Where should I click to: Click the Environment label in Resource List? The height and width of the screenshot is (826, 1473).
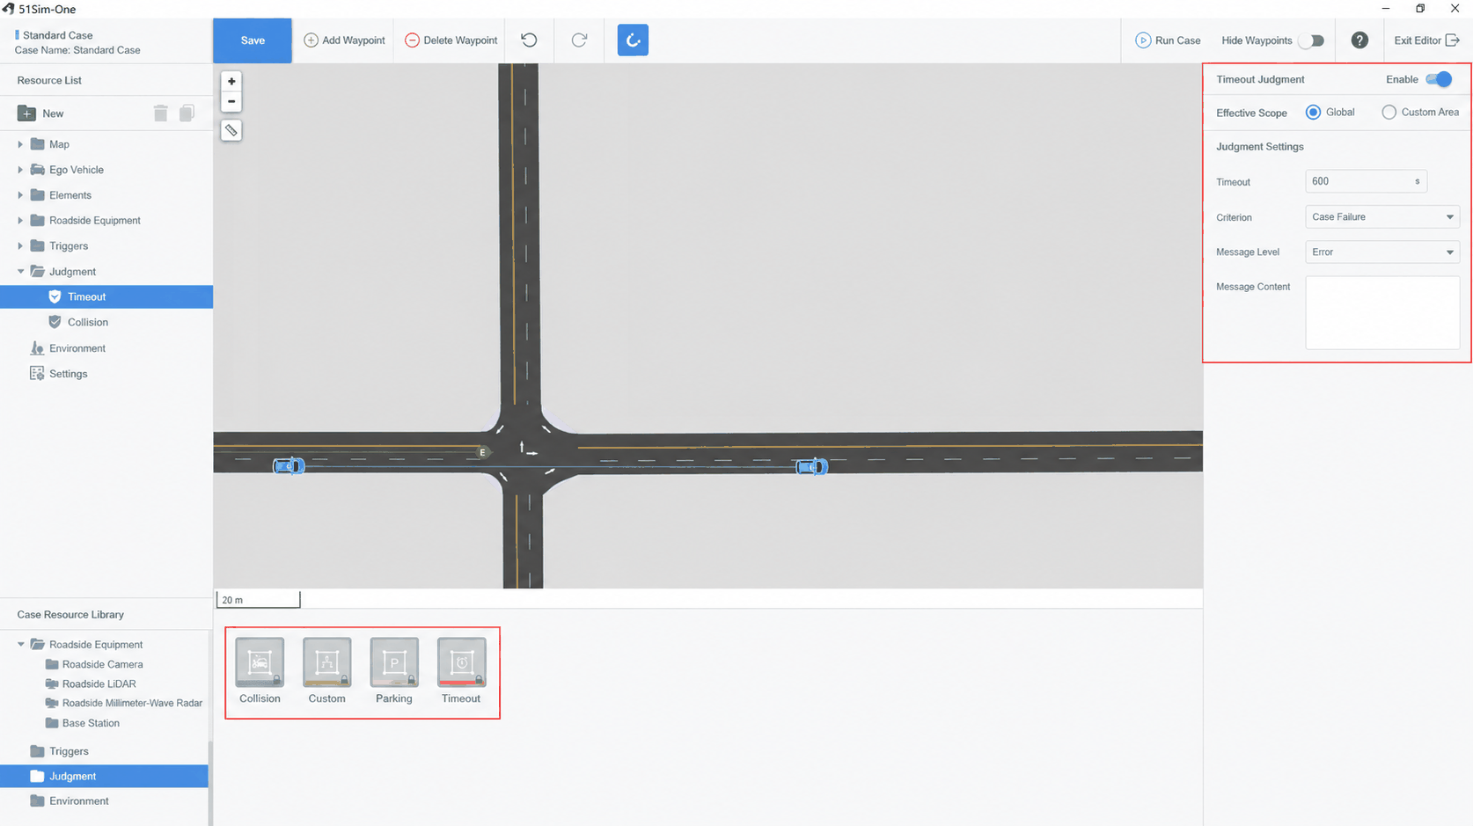click(77, 348)
